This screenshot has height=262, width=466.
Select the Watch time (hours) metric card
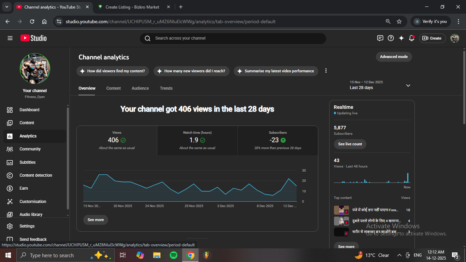point(197,140)
